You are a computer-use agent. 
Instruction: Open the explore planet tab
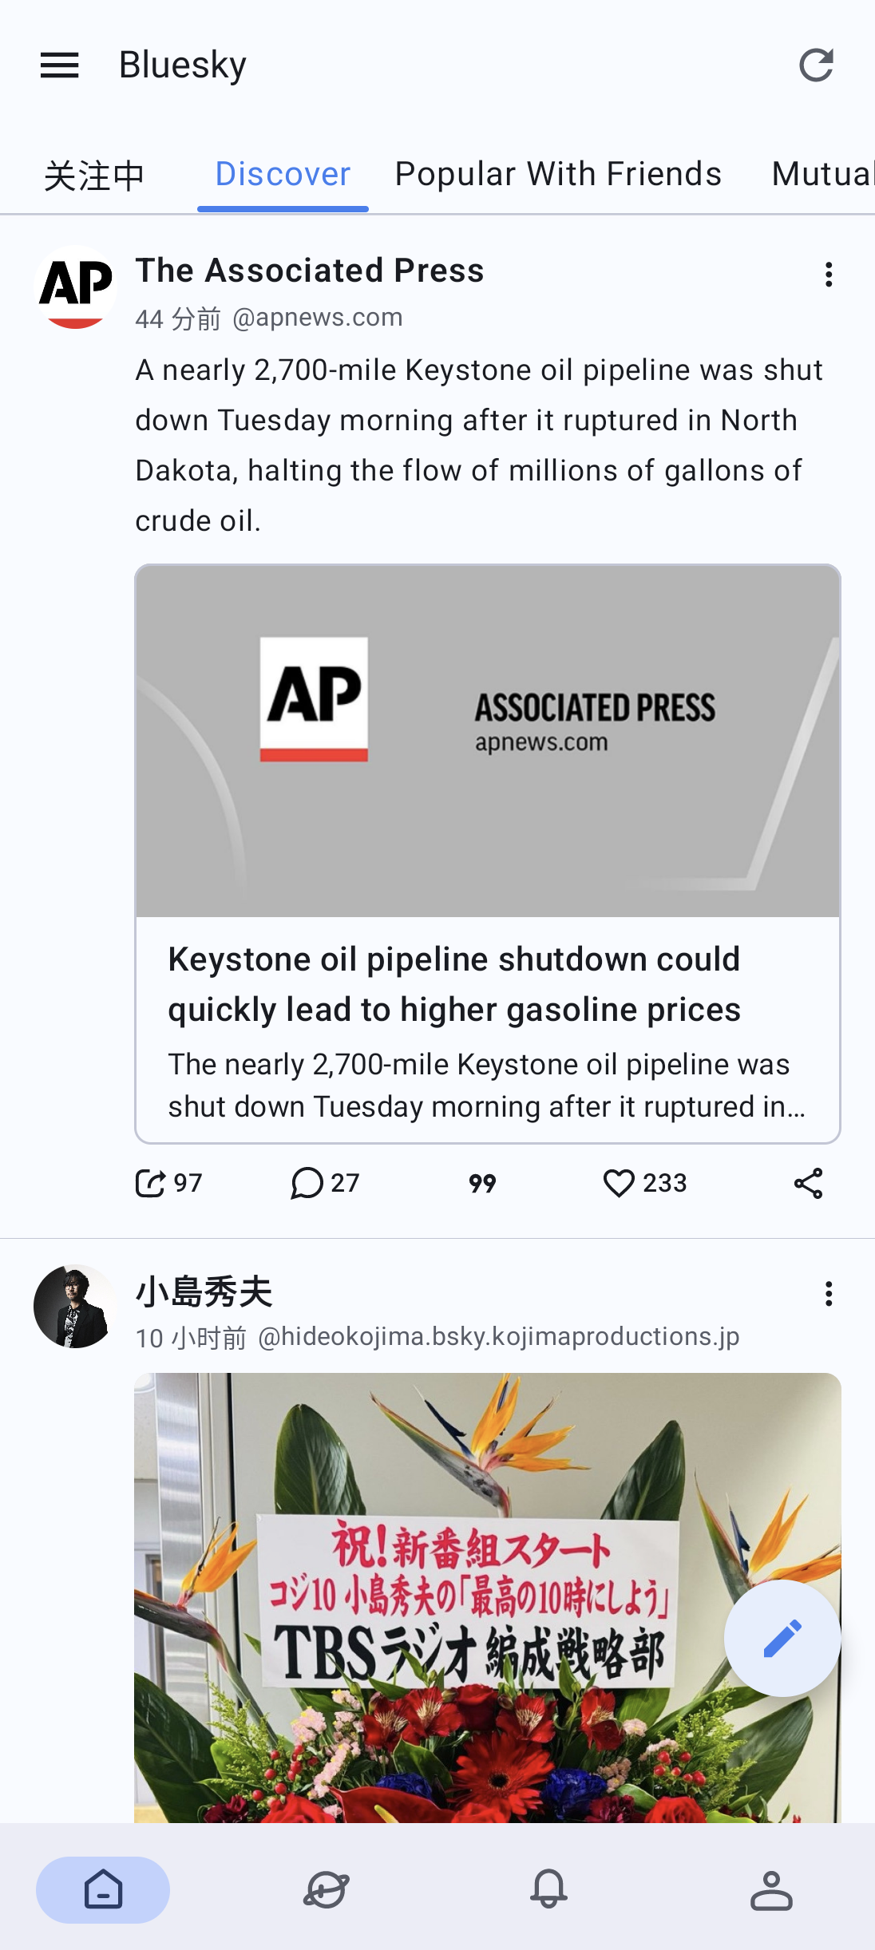click(x=326, y=1890)
